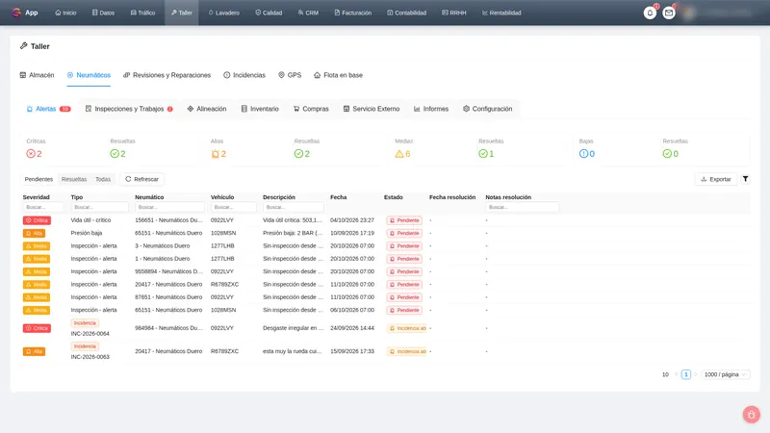Click the Medias warning triangle icon
The height and width of the screenshot is (433, 770).
coord(399,154)
